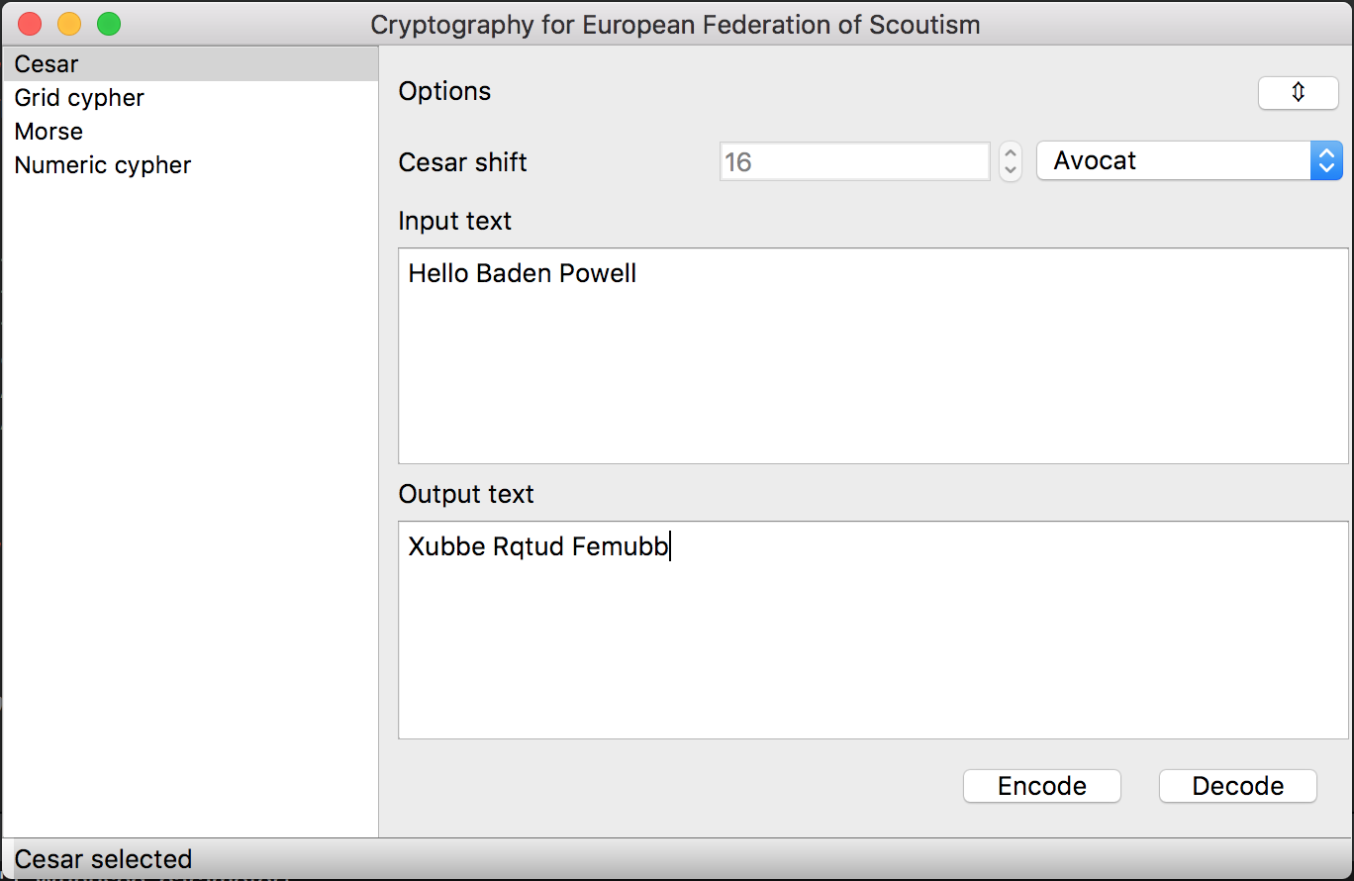Viewport: 1354px width, 881px height.
Task: Open the Avocat dropdown menu
Action: [x=1189, y=161]
